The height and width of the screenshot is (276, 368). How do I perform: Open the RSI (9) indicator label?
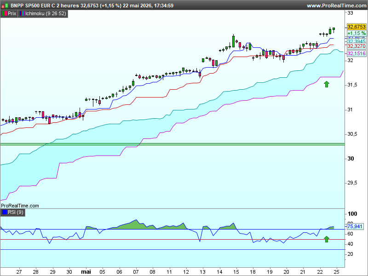[16, 213]
